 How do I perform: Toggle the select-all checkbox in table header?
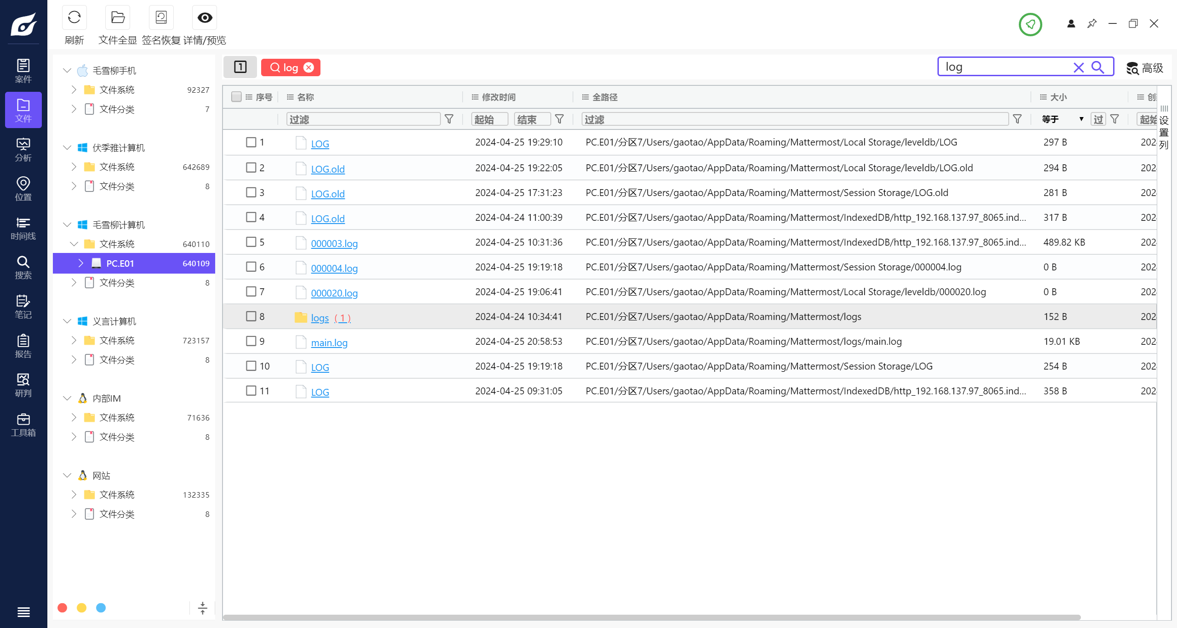point(236,97)
